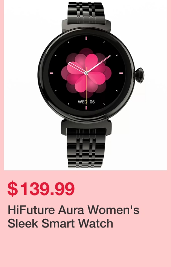Open the HiFuture Aura Women's title link
Image resolution: width=171 pixels, height=267 pixels.
[x=73, y=210]
